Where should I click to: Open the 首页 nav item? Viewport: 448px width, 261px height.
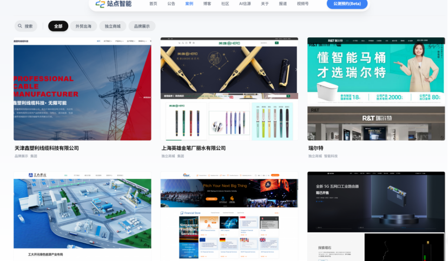click(x=153, y=4)
